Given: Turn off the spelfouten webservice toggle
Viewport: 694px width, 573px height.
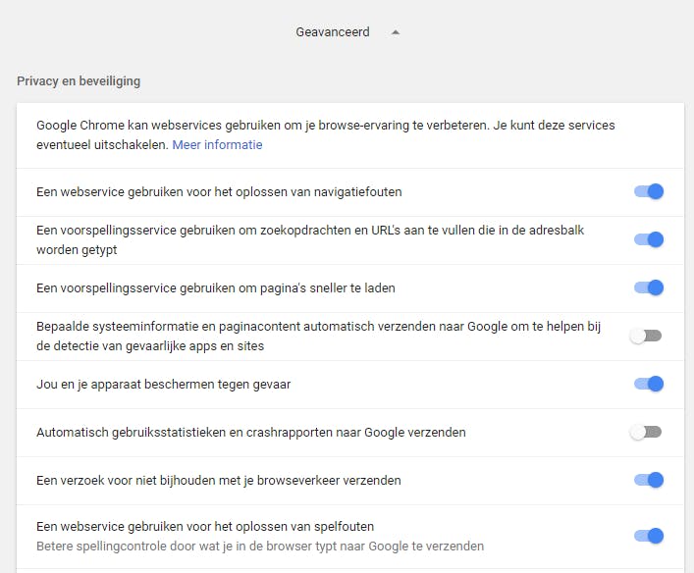Looking at the screenshot, I should 649,536.
